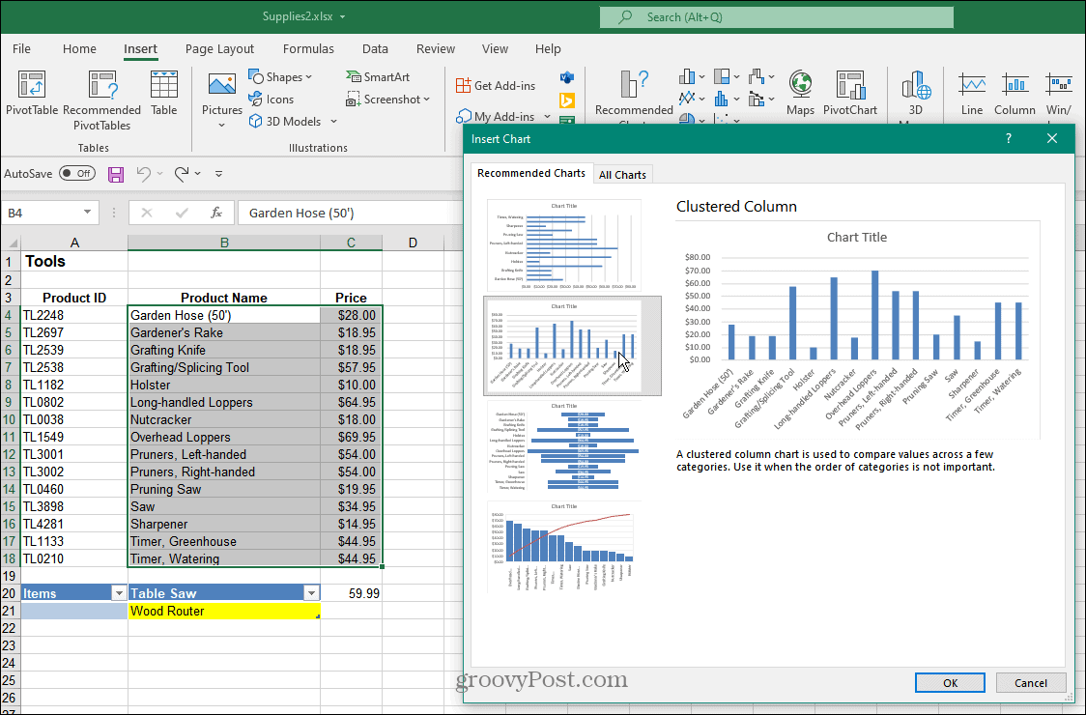1086x715 pixels.
Task: Select column A header
Action: [74, 243]
